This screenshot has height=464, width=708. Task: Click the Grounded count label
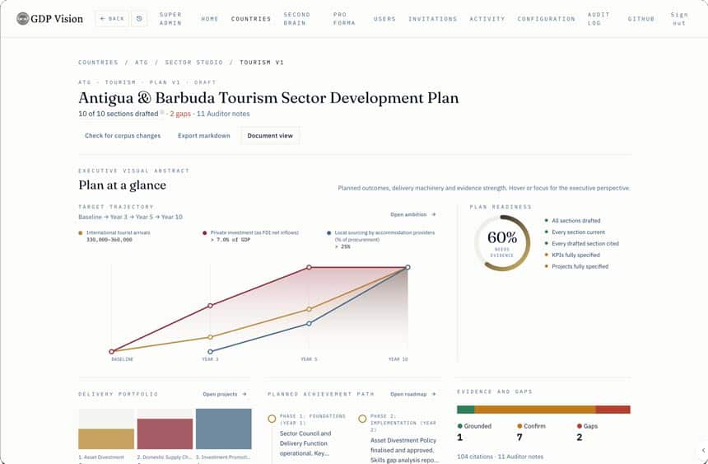(x=474, y=426)
